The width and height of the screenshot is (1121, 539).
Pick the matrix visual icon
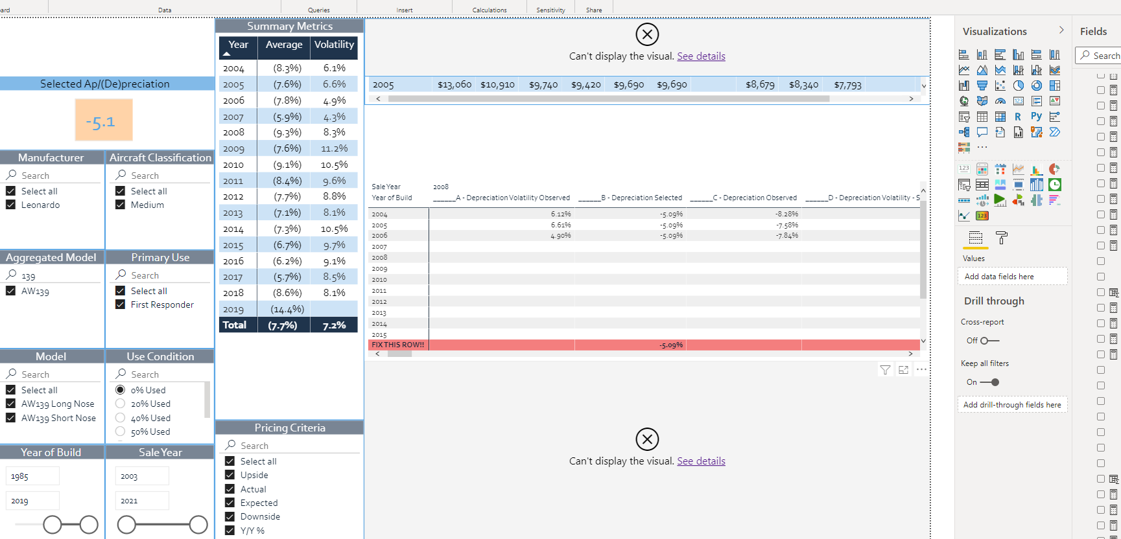tap(1000, 117)
